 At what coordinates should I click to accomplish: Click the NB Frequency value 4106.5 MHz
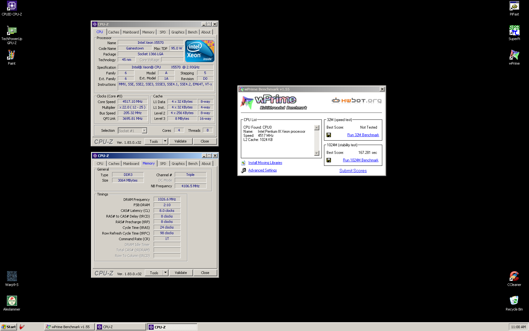pyautogui.click(x=191, y=186)
